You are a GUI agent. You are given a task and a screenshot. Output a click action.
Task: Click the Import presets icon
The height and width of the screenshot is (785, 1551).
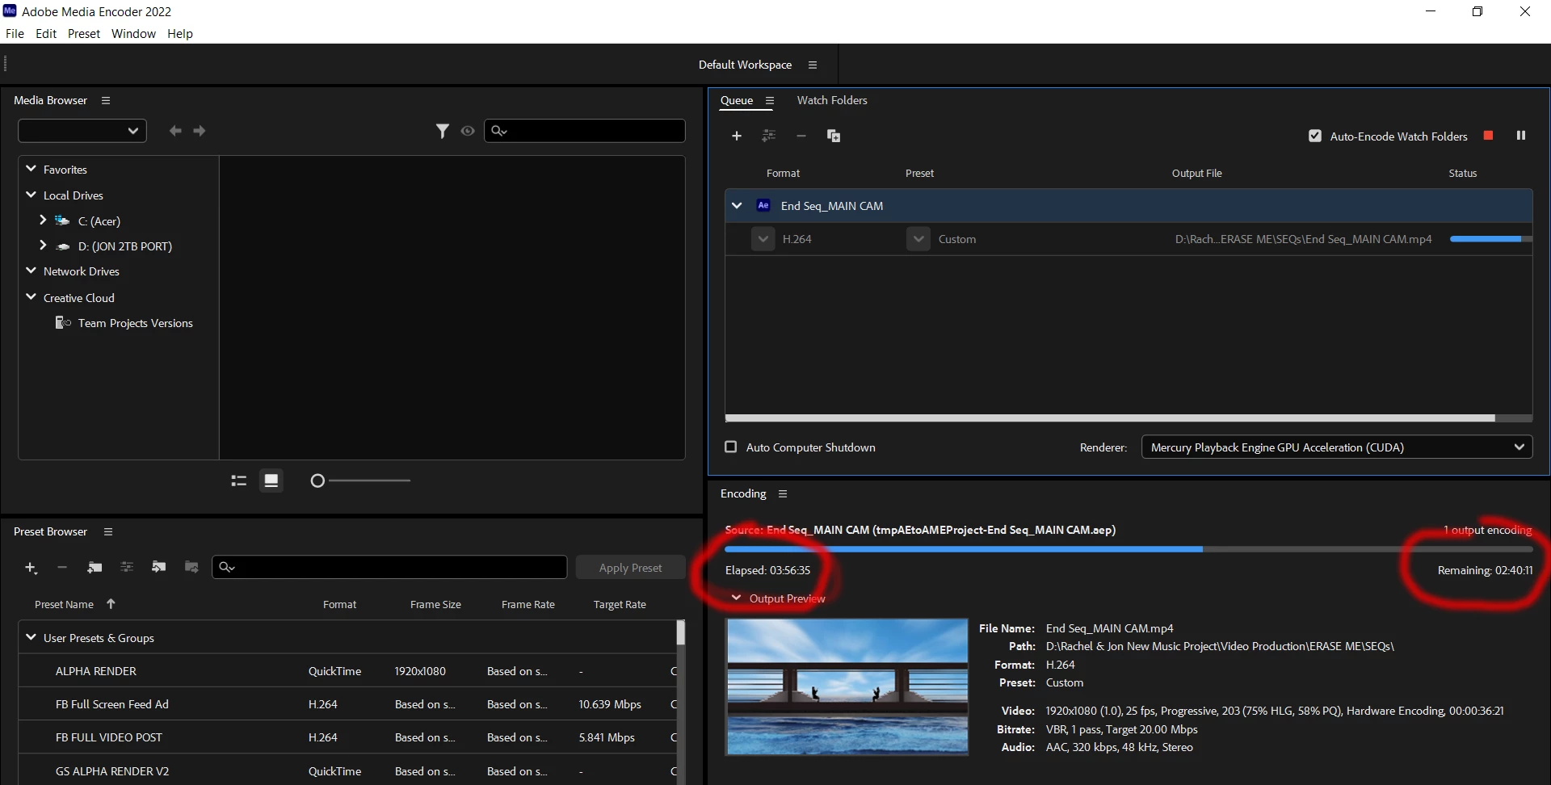click(x=159, y=568)
